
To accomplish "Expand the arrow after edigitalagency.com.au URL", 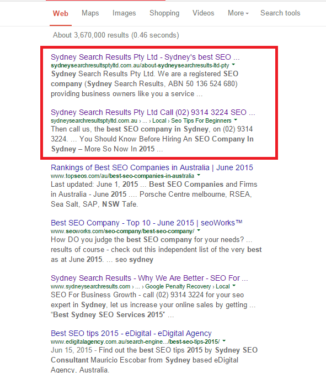I will click(x=224, y=341).
